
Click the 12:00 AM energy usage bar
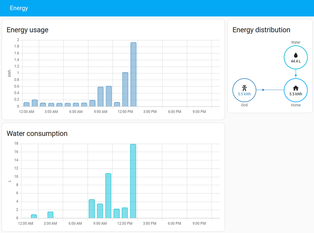click(x=26, y=104)
